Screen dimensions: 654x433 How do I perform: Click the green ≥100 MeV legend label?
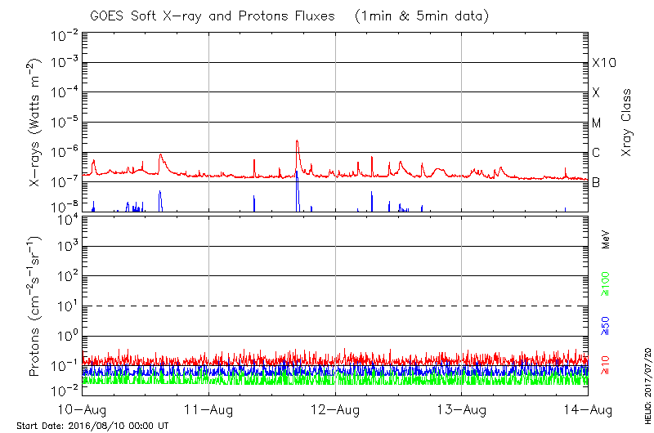click(x=606, y=284)
